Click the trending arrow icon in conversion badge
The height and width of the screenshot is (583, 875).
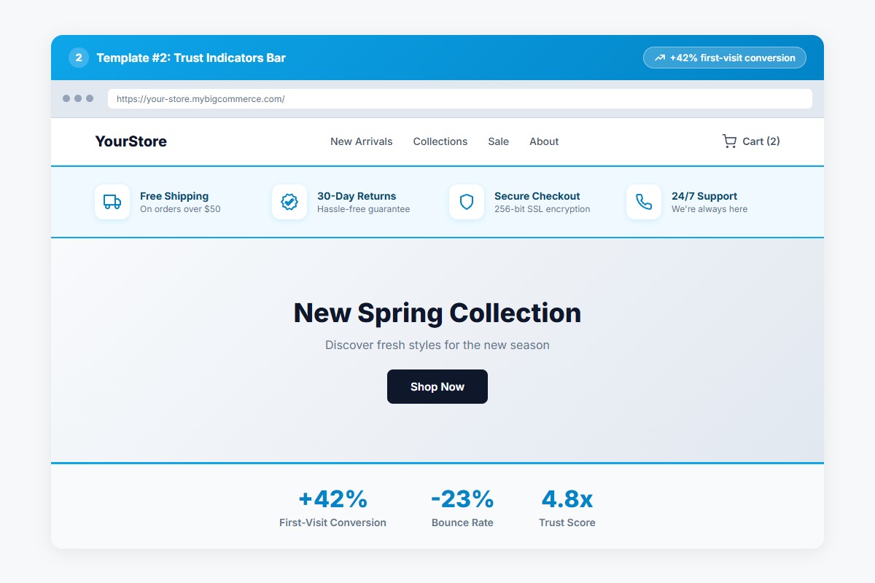pyautogui.click(x=660, y=58)
